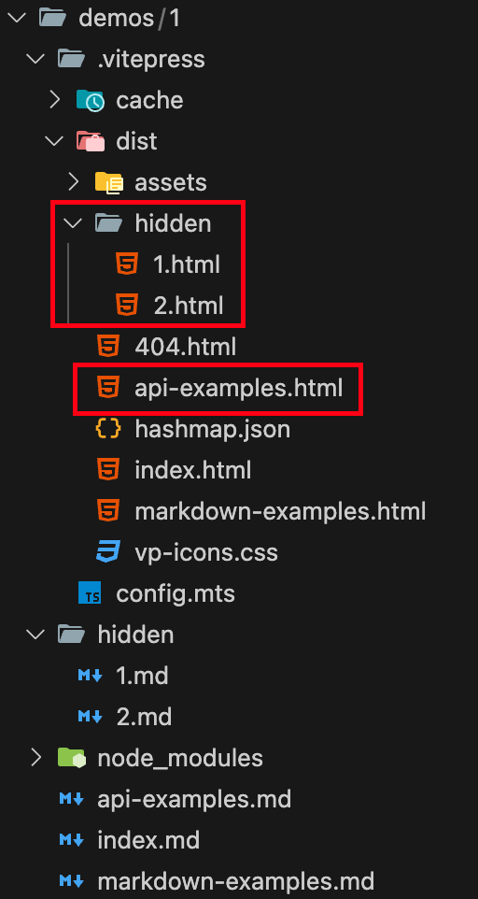Click the JSON braces icon for hashmap.json
This screenshot has height=899, width=478.
coord(109,428)
